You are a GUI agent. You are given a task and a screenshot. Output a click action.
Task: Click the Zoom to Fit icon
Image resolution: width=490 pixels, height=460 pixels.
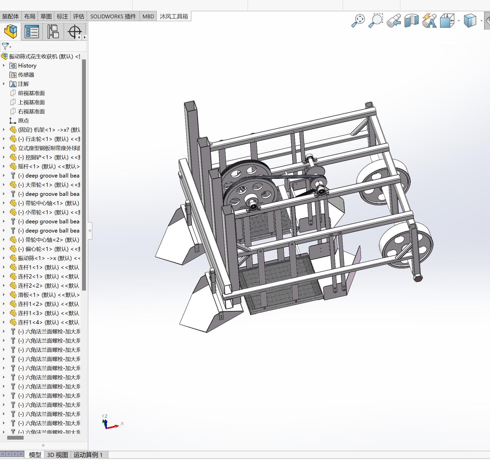358,21
